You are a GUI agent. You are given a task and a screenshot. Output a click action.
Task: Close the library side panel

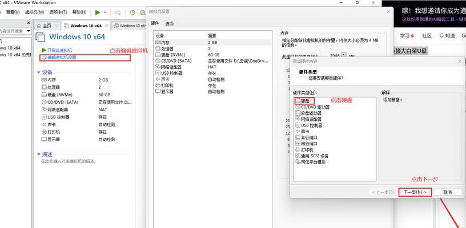29,23
